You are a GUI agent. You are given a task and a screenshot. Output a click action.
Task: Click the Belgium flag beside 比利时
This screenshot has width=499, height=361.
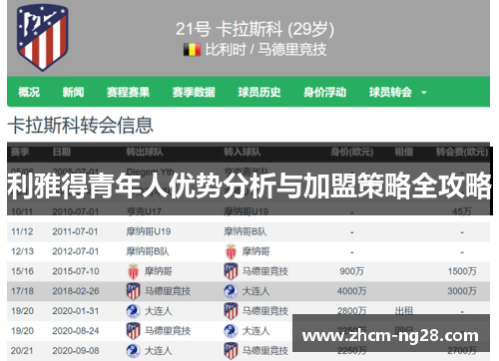point(192,50)
